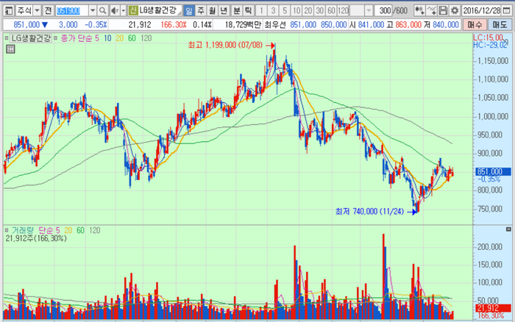Open the stock code history dropdown
Screen dimensions: 515x322
coord(92,11)
